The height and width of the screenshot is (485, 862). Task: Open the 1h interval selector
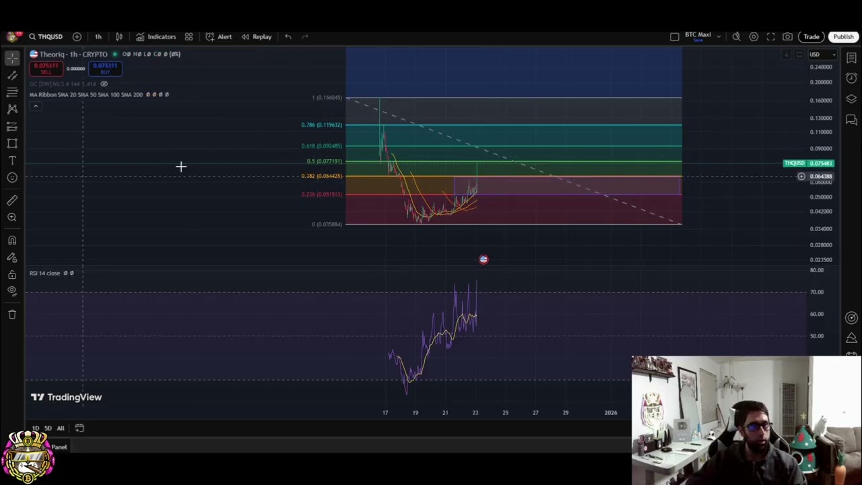tap(98, 36)
